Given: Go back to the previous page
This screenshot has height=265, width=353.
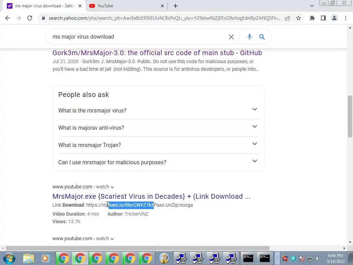Looking at the screenshot, I should (x=8, y=18).
